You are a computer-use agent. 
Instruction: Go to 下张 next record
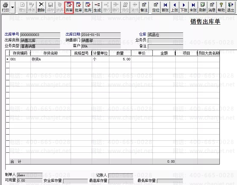click(x=184, y=7)
